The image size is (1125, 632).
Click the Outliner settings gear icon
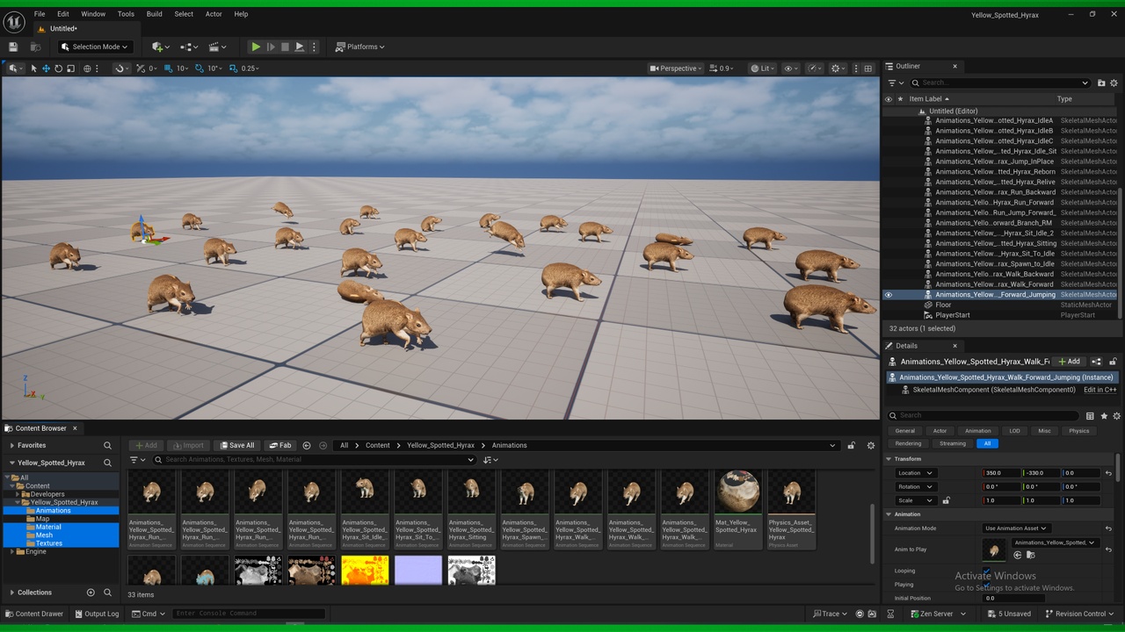click(1115, 83)
